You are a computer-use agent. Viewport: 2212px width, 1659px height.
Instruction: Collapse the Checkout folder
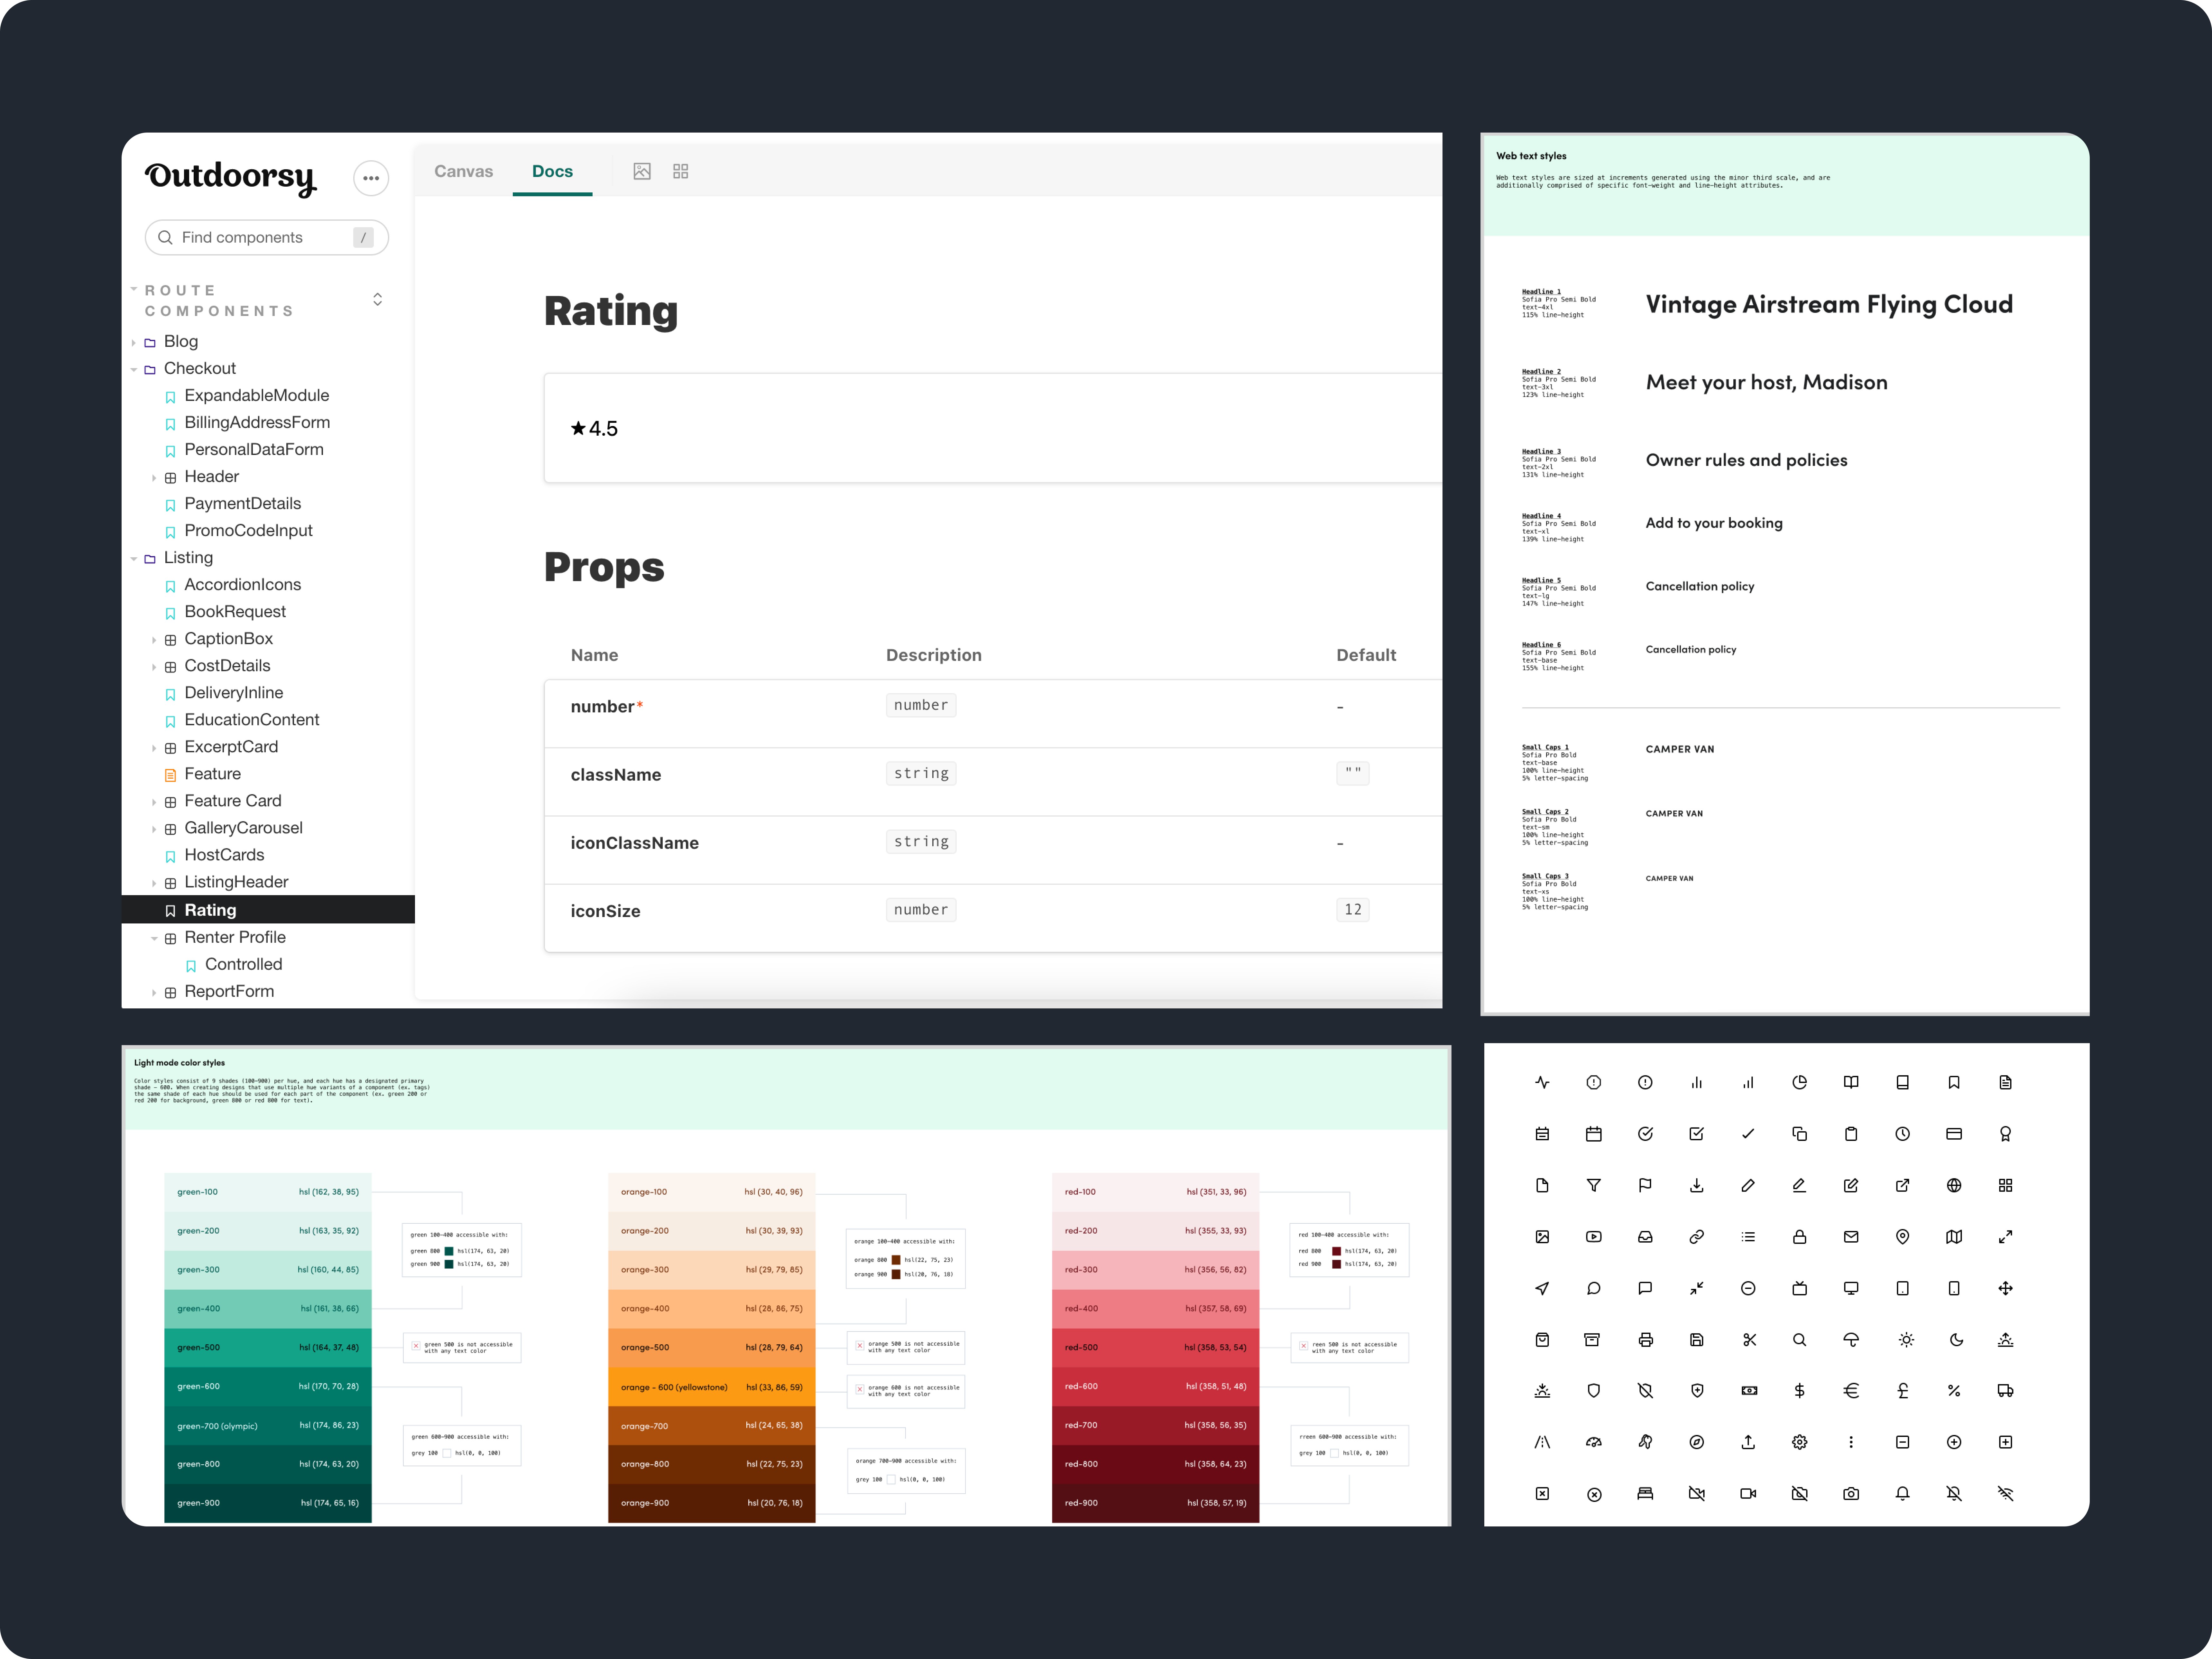tap(134, 369)
